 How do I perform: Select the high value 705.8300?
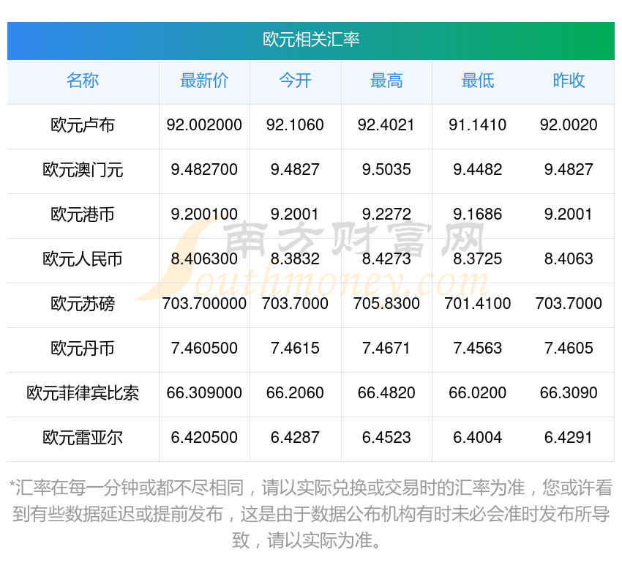pos(386,304)
